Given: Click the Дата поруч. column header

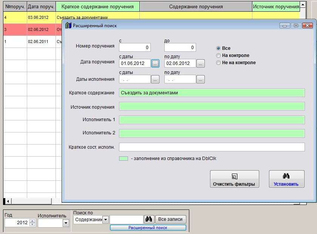Looking at the screenshot, I should pos(41,7).
